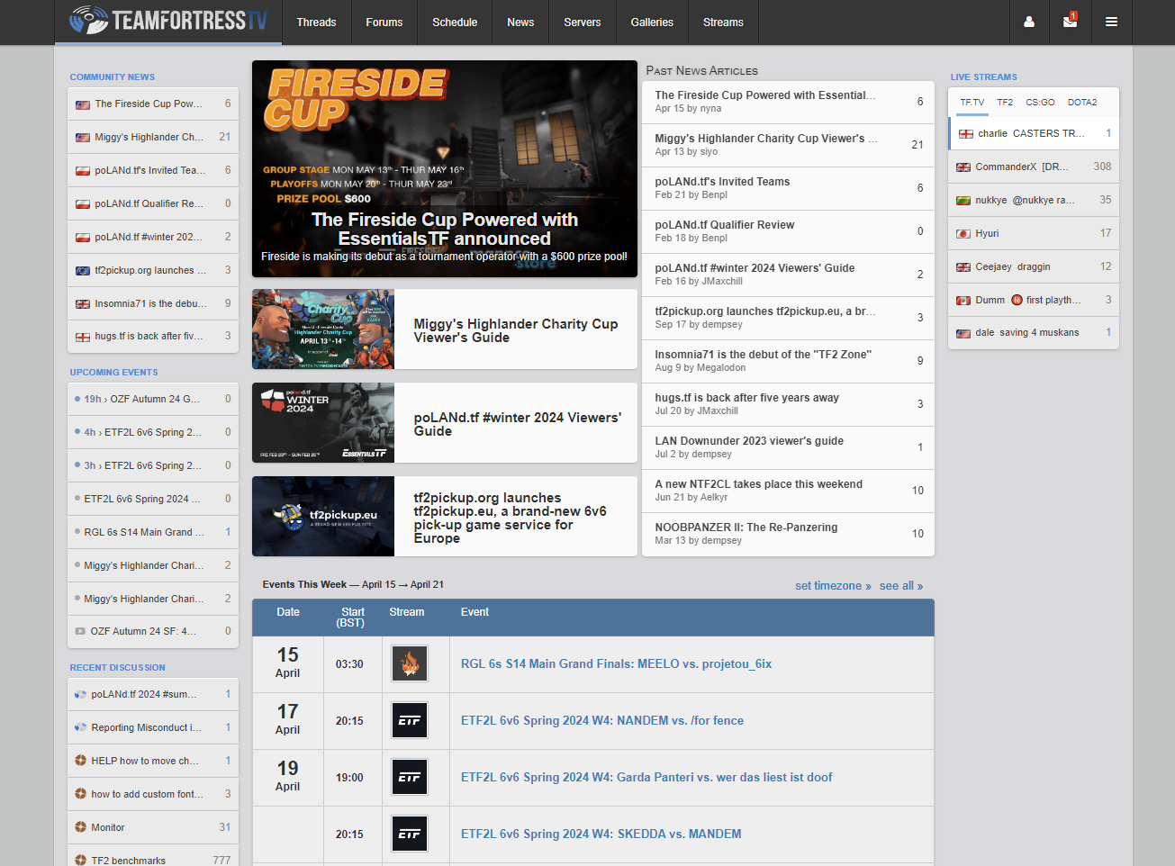Click icon beside Monitor thread
Image resolution: width=1175 pixels, height=866 pixels.
pyautogui.click(x=80, y=827)
